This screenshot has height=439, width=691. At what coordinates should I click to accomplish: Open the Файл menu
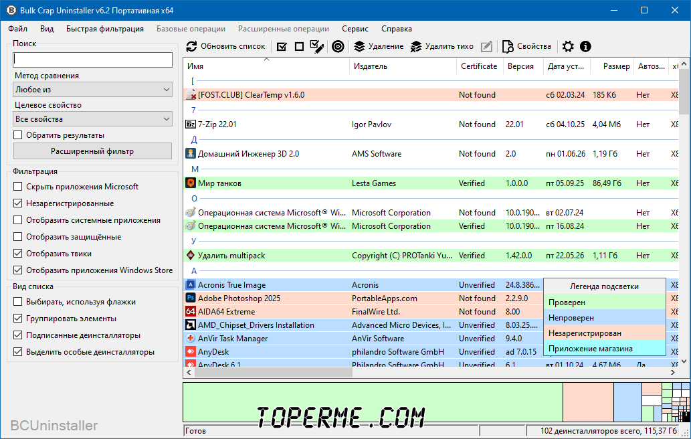tap(17, 29)
